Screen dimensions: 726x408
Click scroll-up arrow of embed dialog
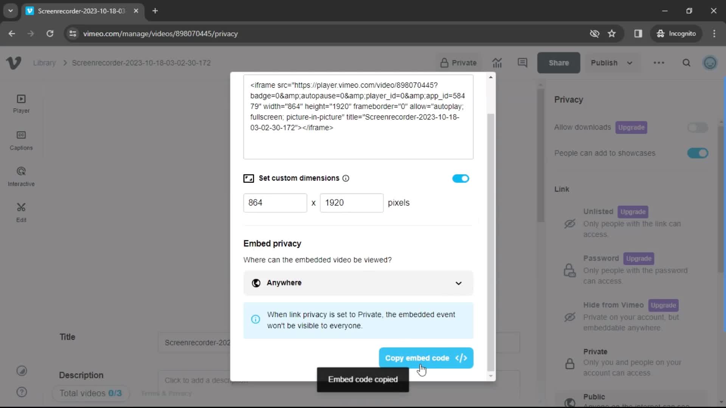(490, 77)
